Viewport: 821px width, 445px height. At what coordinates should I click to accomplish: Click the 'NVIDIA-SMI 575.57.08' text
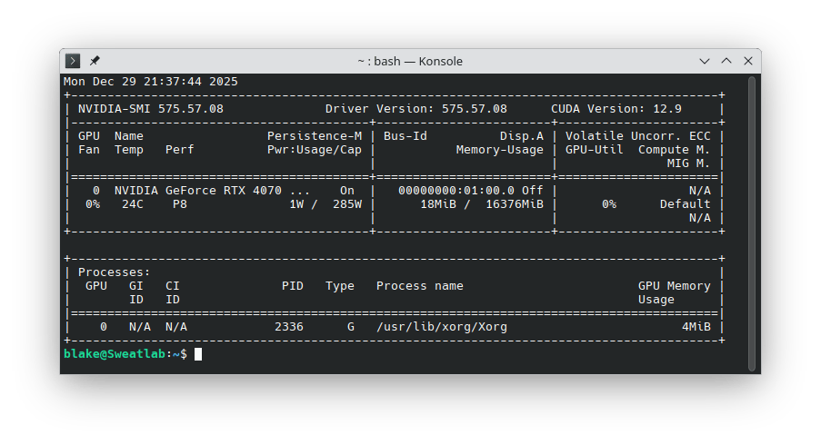[x=151, y=109]
